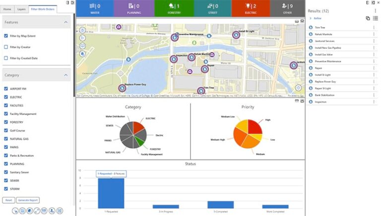Click the 5-Completed bar in Status chart
Viewport: 381px width, 216px height.
[221, 205]
